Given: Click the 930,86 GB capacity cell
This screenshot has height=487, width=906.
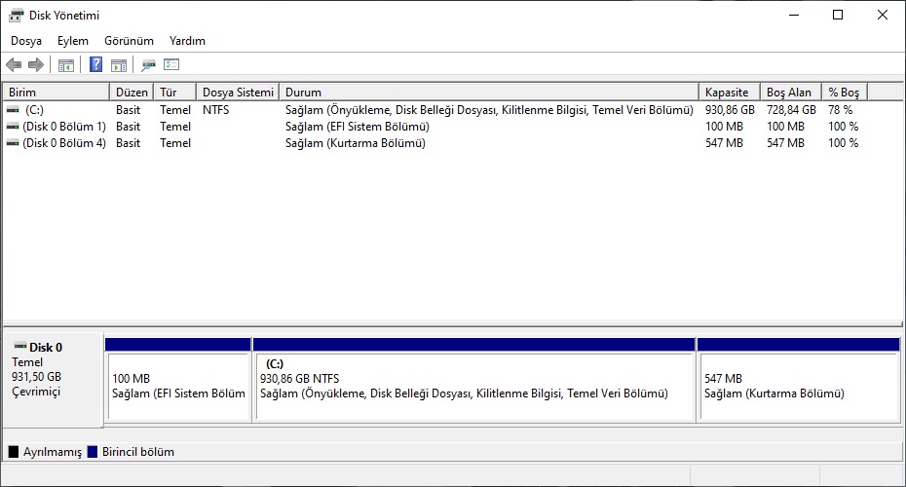Looking at the screenshot, I should [x=730, y=110].
